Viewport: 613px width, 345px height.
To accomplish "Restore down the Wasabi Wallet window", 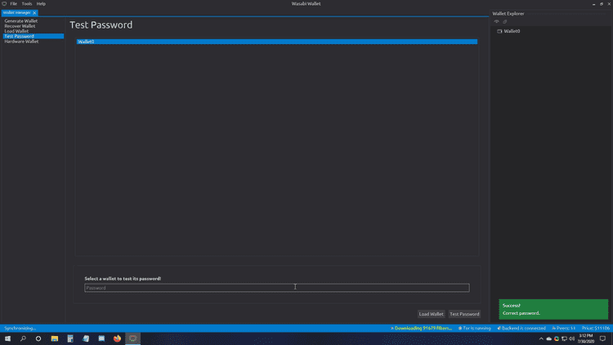I will (x=602, y=4).
